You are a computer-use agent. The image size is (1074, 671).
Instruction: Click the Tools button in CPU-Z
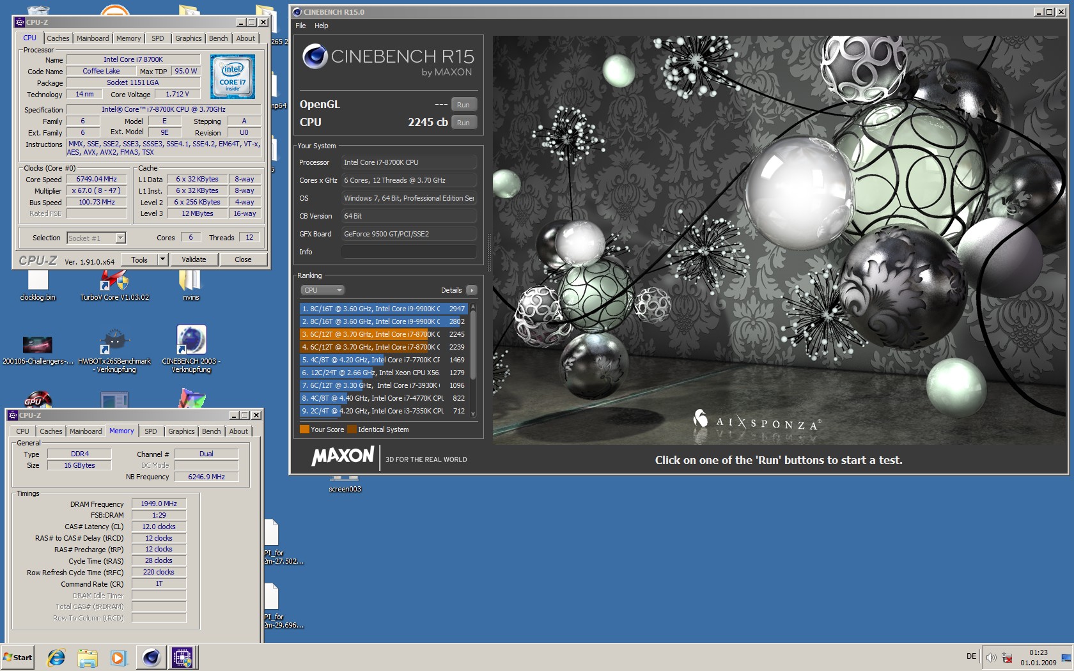click(x=139, y=259)
